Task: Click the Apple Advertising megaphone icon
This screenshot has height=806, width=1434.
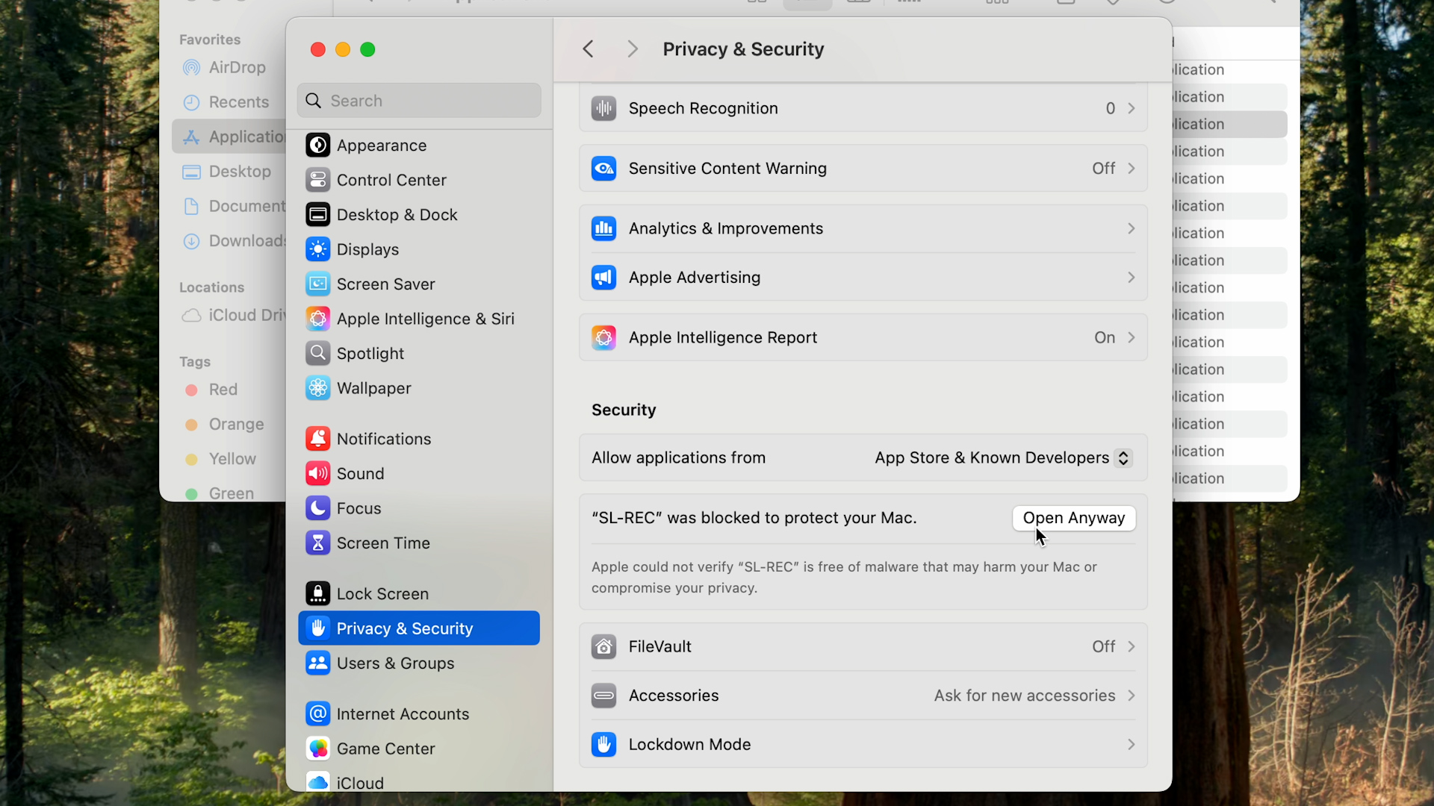Action: 603,278
